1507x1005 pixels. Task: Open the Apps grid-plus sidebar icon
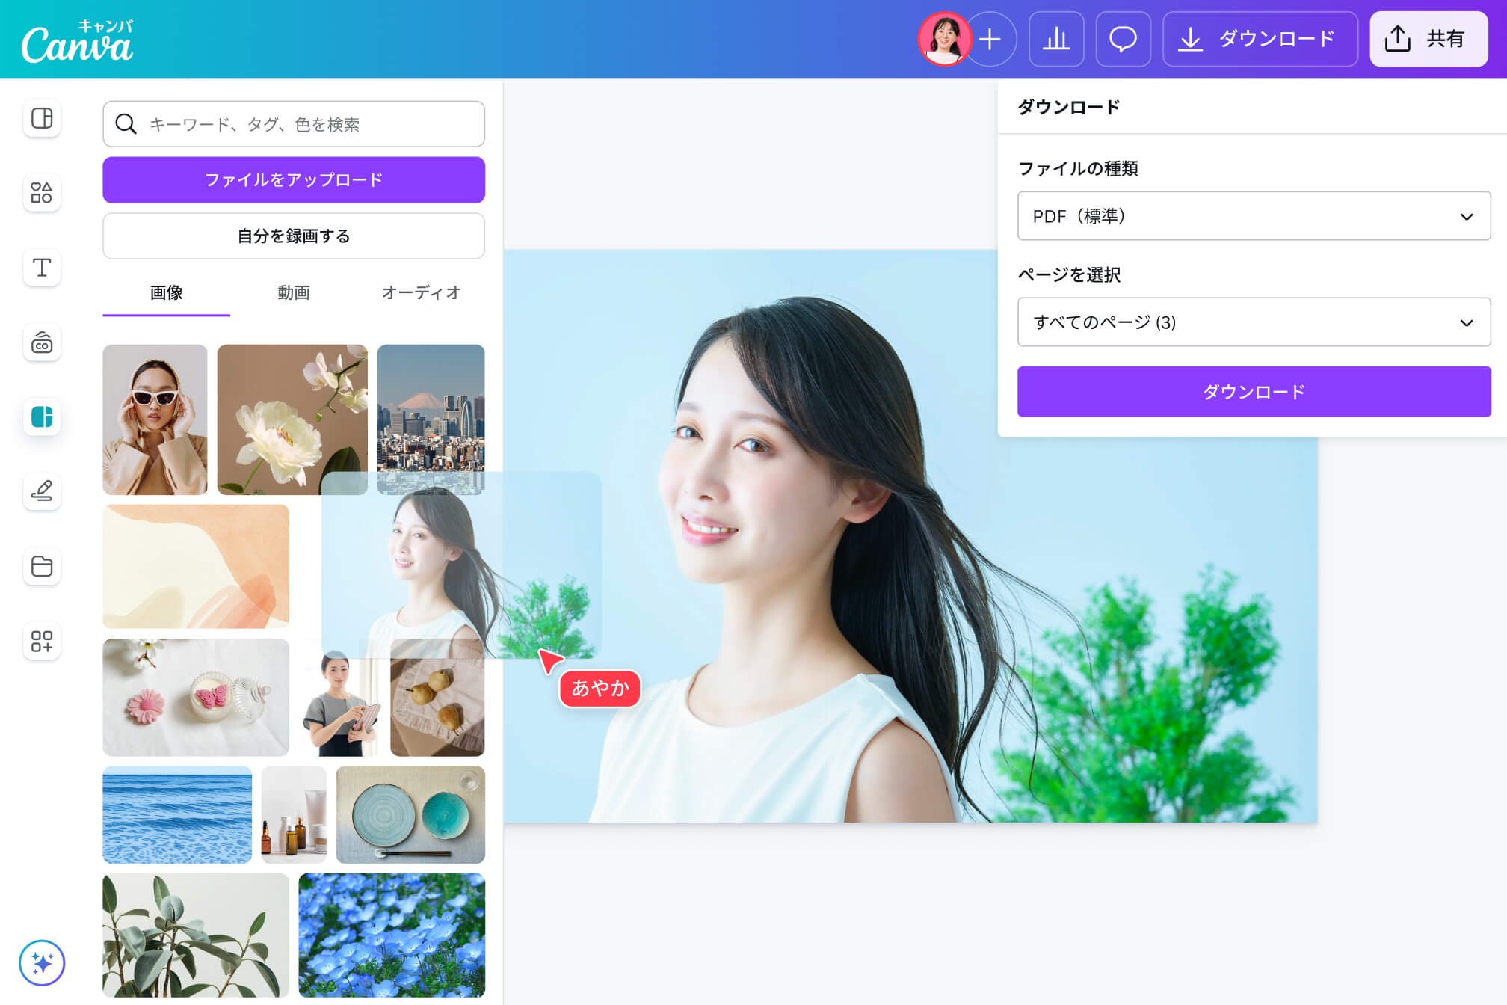(x=42, y=641)
